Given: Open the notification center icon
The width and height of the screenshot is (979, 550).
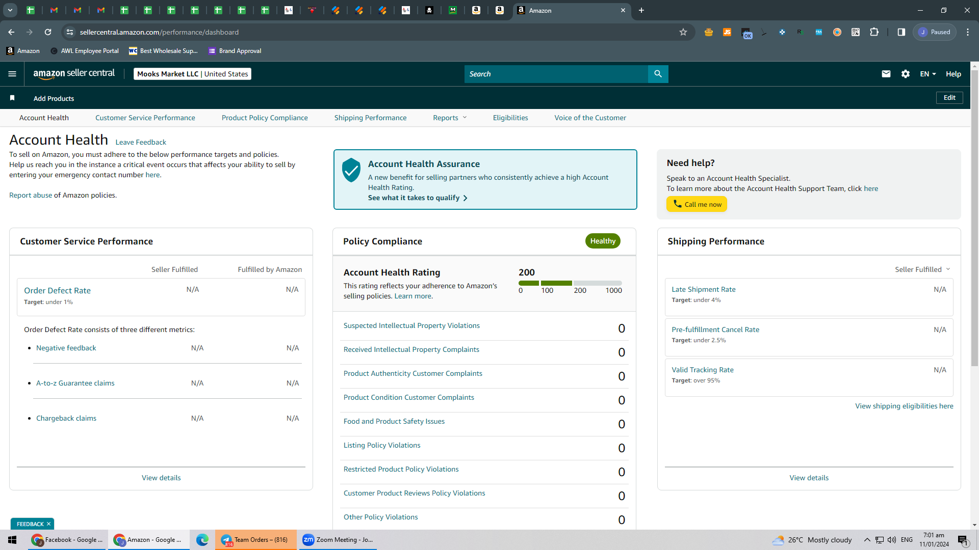Looking at the screenshot, I should click(x=963, y=540).
